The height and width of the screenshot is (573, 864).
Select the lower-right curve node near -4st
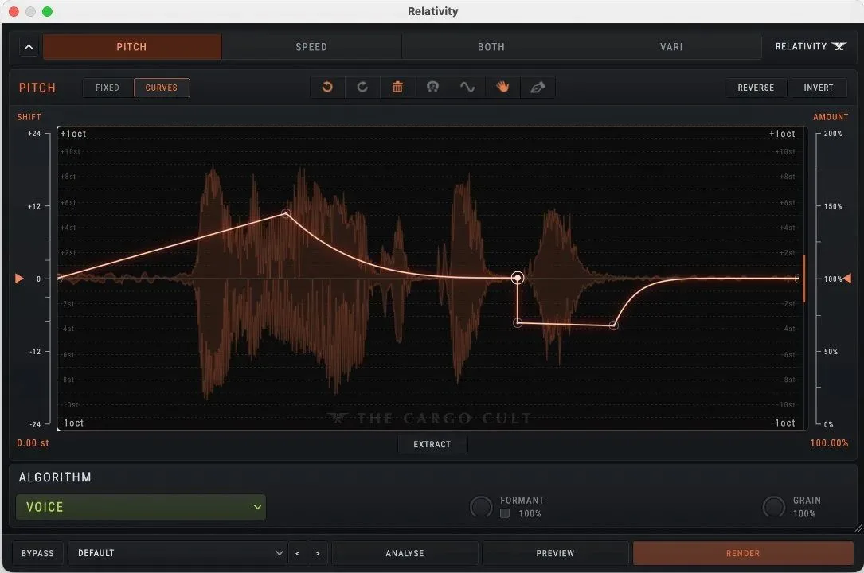(613, 325)
